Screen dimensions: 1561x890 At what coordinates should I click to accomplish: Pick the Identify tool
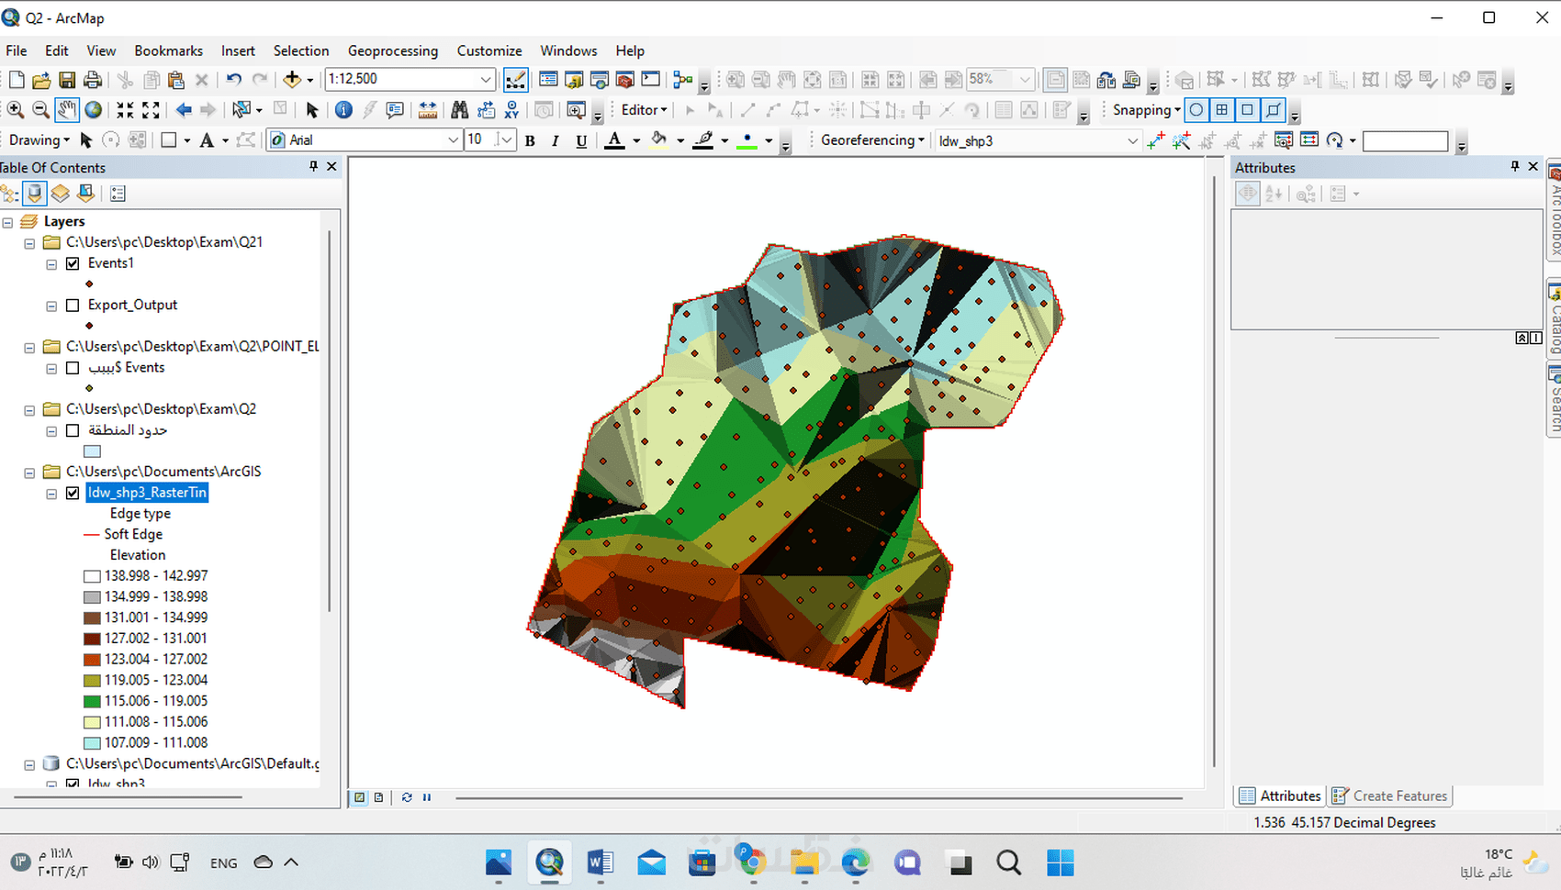tap(343, 110)
